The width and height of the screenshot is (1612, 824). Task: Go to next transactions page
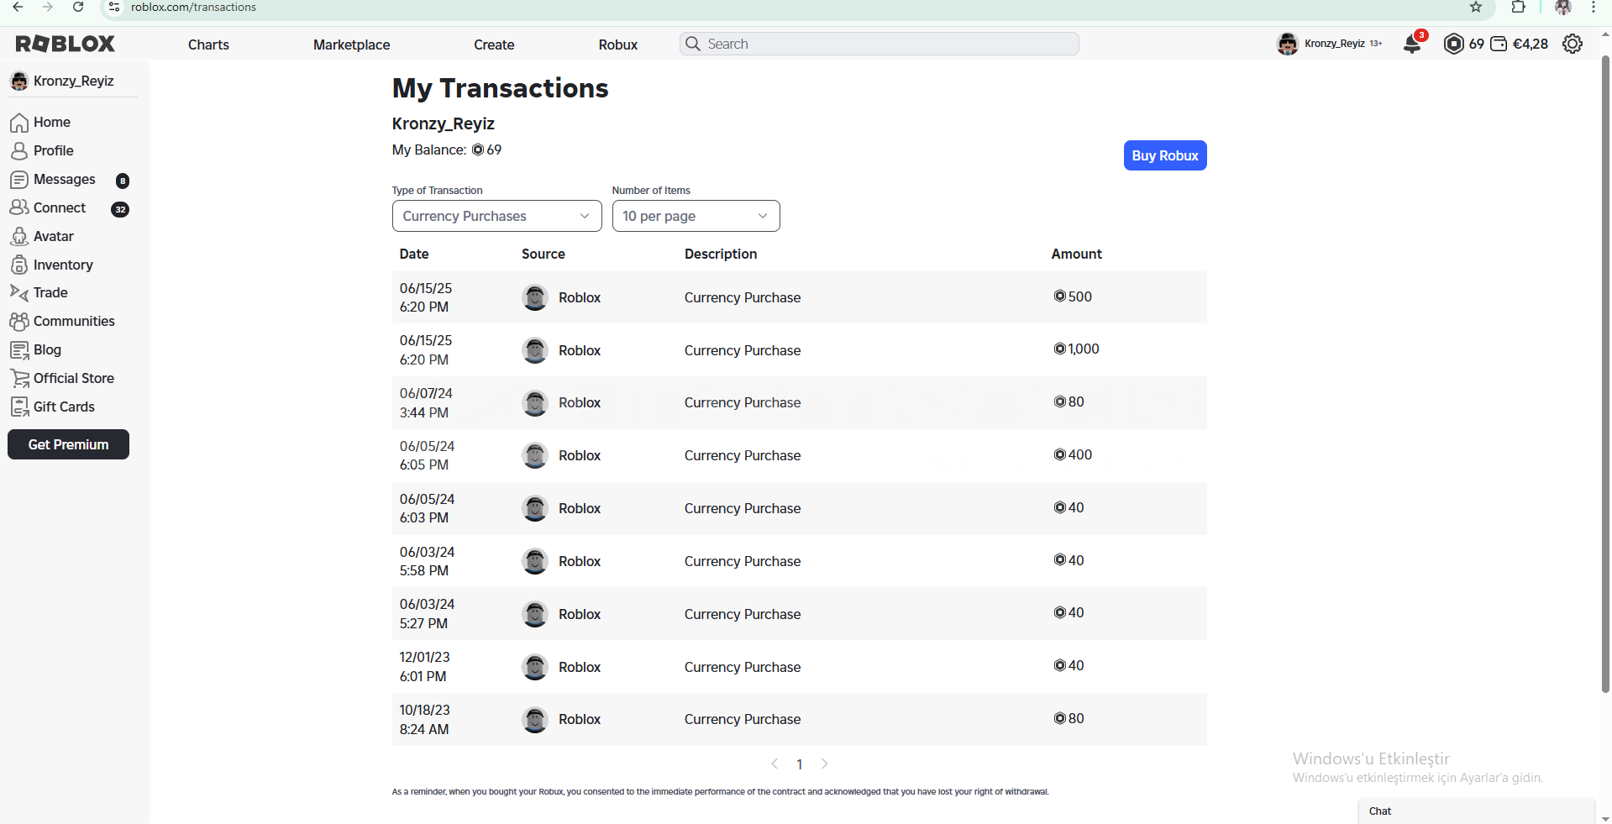(x=825, y=764)
